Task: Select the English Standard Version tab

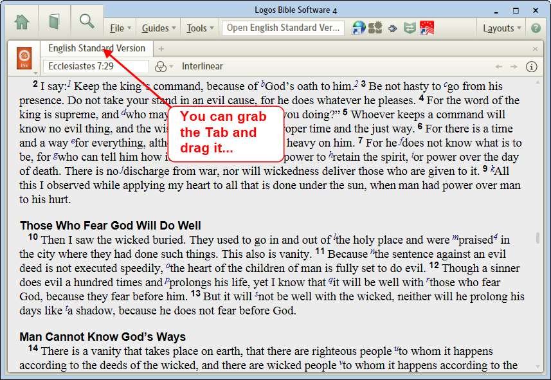Action: tap(96, 48)
